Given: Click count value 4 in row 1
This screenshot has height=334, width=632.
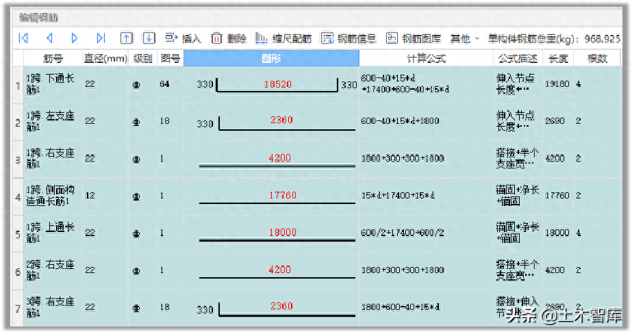Looking at the screenshot, I should [579, 84].
